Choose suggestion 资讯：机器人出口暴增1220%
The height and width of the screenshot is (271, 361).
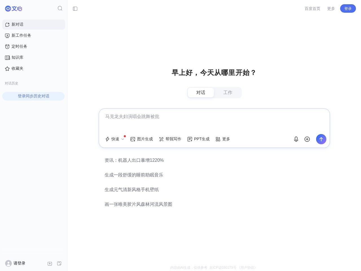coord(134,160)
